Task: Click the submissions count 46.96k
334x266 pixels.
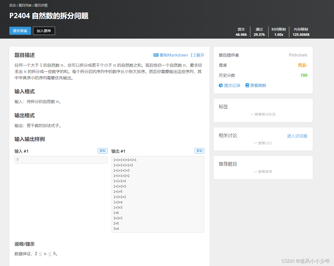Action: pos(241,35)
